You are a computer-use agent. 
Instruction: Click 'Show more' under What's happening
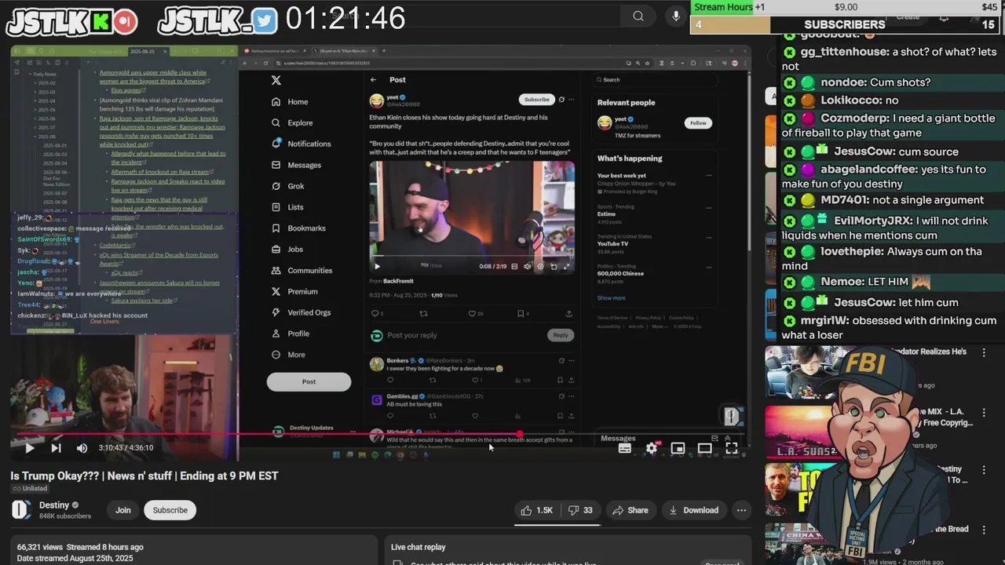pos(612,298)
